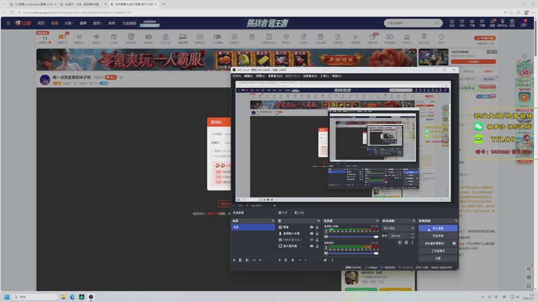
Task: Toggle the lock on the 音频输入采集 source
Action: [317, 234]
